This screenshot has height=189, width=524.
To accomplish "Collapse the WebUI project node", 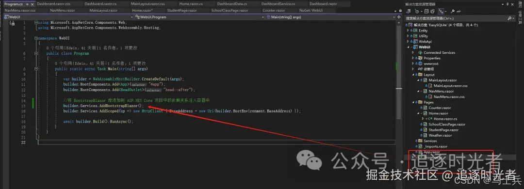I will pyautogui.click(x=408, y=47).
